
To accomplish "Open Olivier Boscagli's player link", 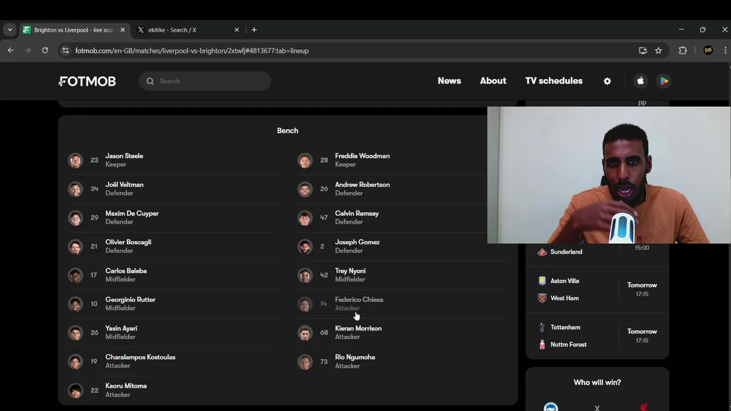I will click(x=128, y=242).
